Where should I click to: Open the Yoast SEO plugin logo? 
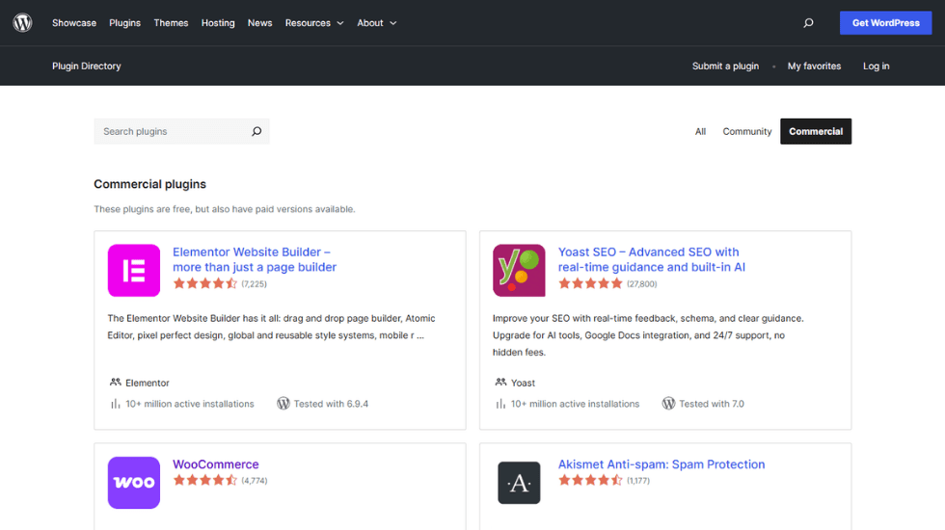pyautogui.click(x=519, y=271)
